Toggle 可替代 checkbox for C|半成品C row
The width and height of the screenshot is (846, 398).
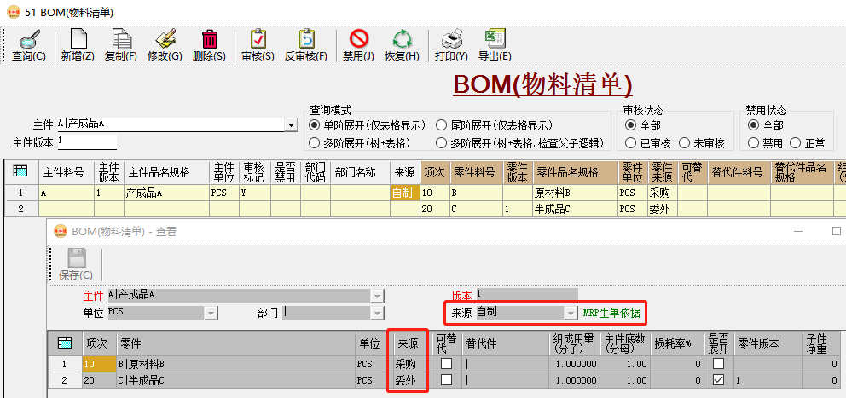click(447, 380)
